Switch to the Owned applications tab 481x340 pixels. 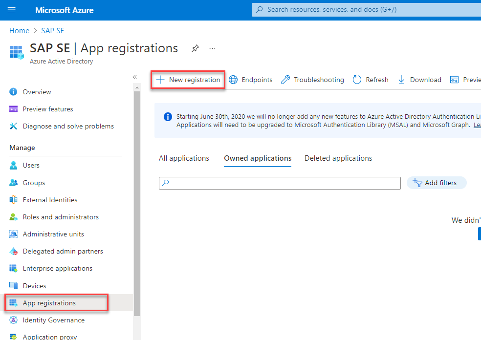point(258,158)
